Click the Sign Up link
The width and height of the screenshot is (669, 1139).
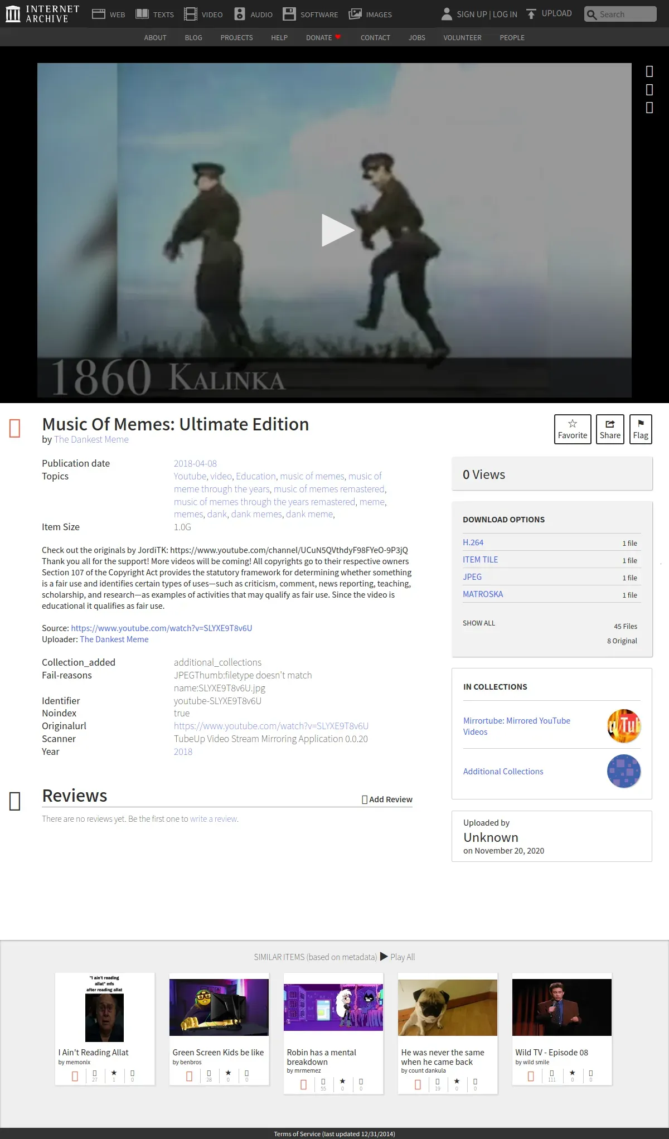[x=472, y=14]
